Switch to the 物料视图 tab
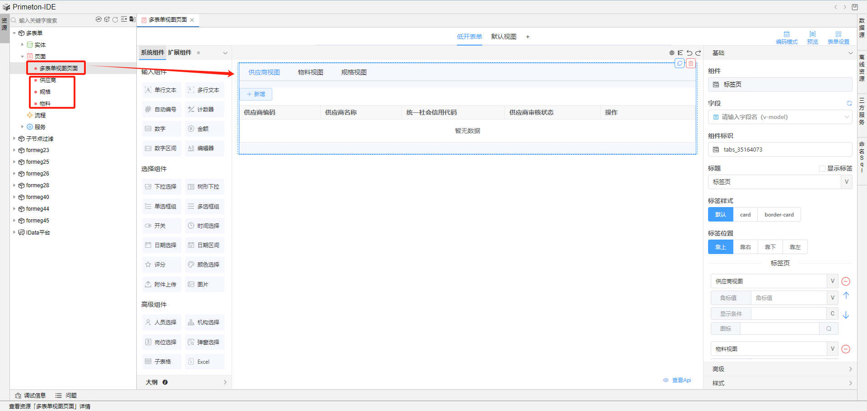The image size is (867, 411). click(x=310, y=73)
